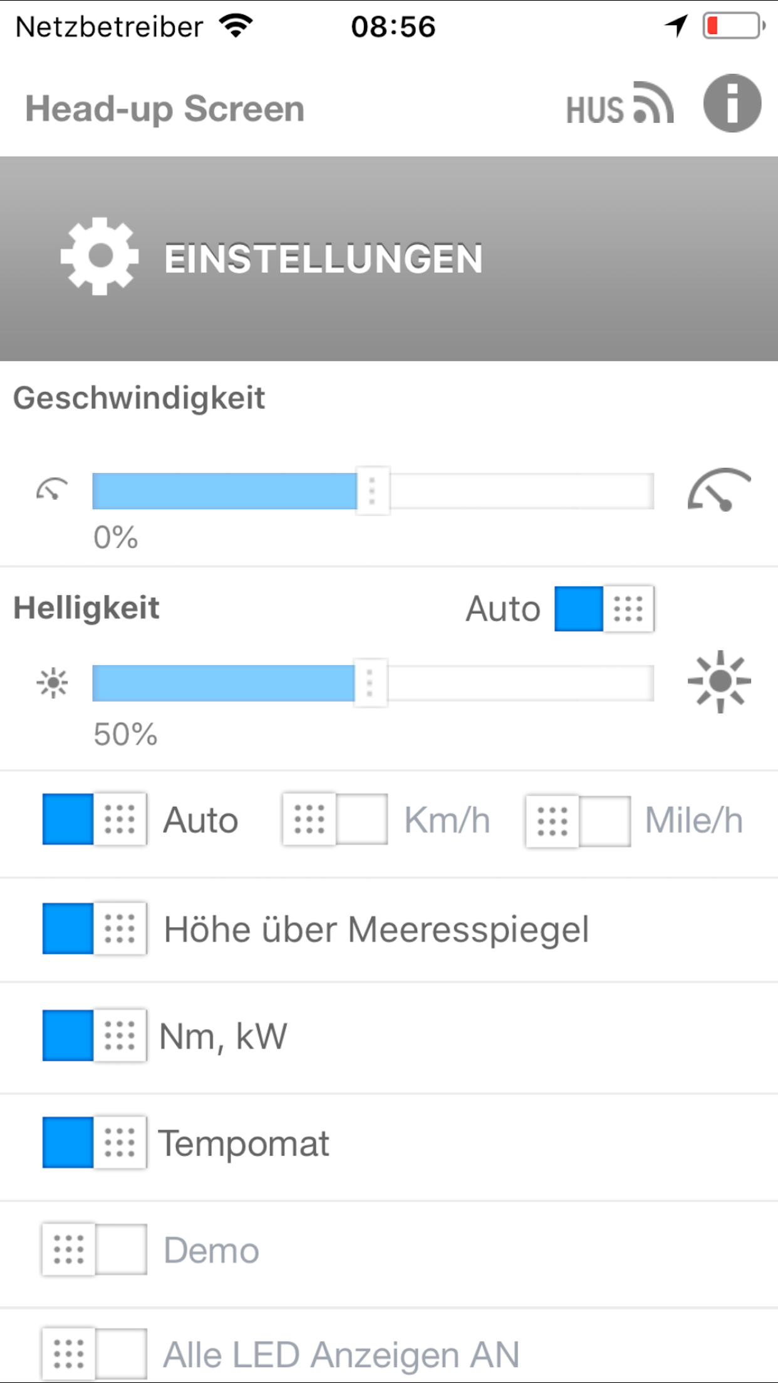The width and height of the screenshot is (778, 1383).
Task: Turn on Alle LED Anzeigen AN
Action: point(95,1354)
